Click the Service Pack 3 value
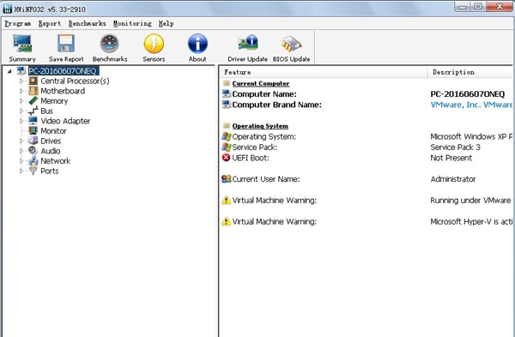The width and height of the screenshot is (515, 337). pyautogui.click(x=455, y=147)
